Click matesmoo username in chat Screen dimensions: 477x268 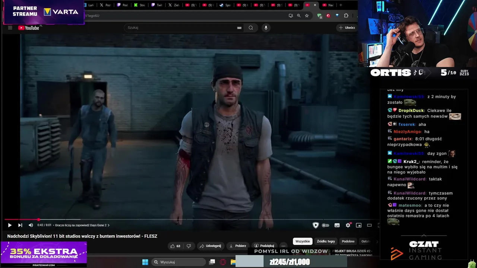click(x=410, y=205)
